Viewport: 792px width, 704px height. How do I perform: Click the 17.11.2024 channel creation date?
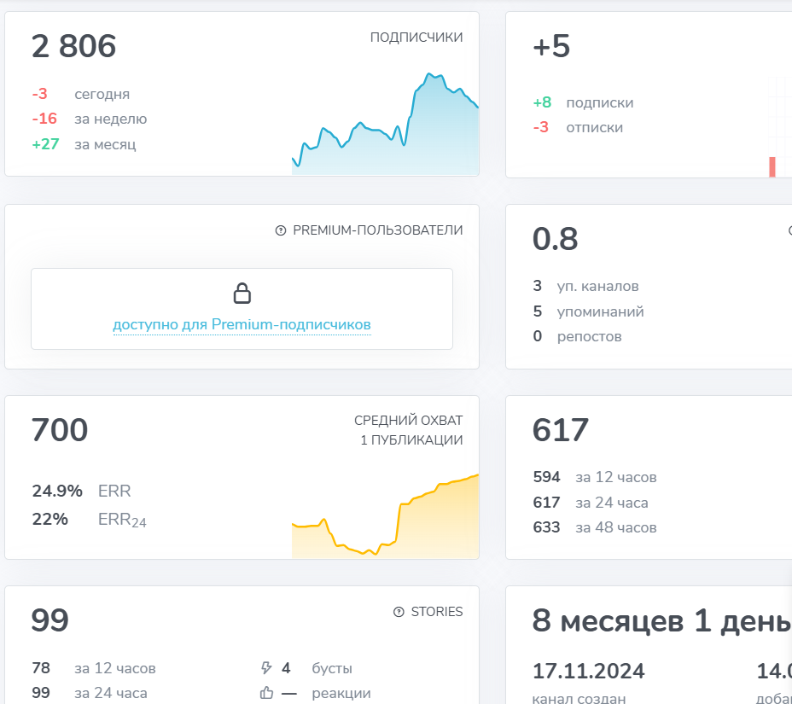pyautogui.click(x=588, y=671)
